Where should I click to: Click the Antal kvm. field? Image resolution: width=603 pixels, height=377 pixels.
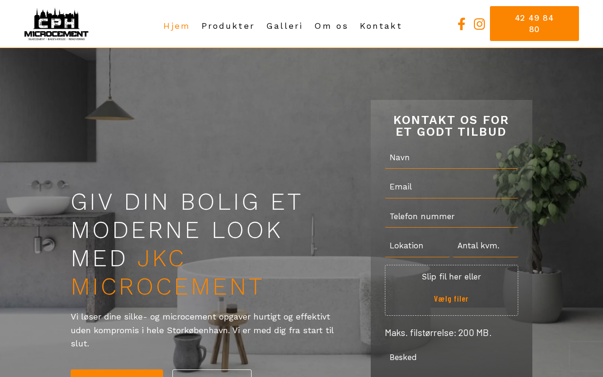click(x=485, y=246)
